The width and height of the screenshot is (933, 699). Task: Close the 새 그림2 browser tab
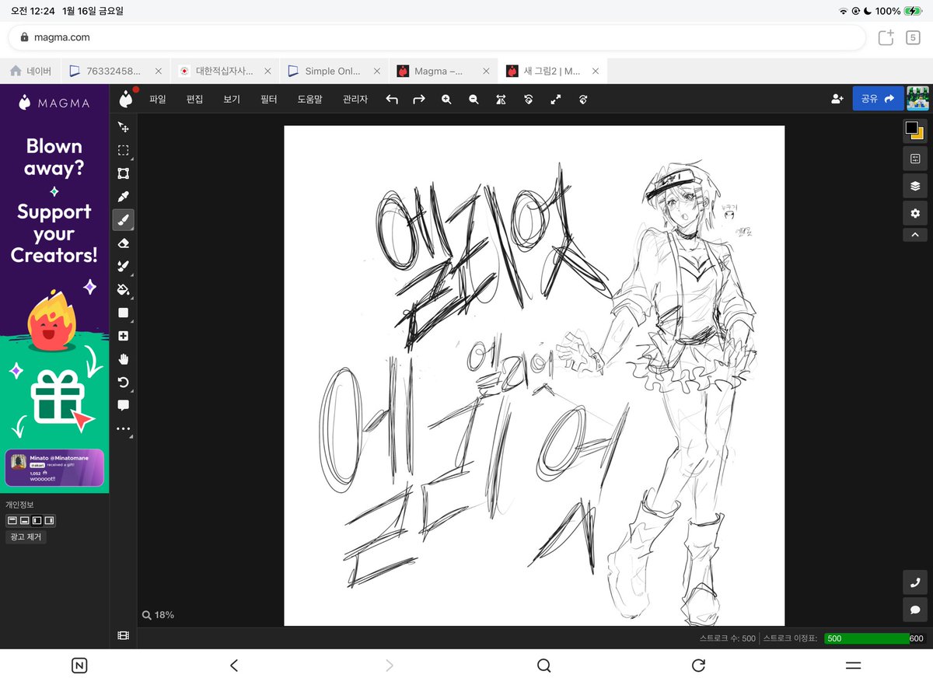coord(596,71)
